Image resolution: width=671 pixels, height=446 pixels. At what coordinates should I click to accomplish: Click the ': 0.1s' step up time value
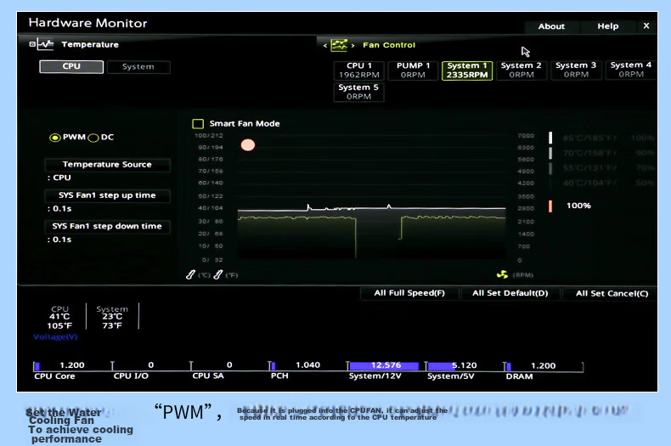(x=59, y=209)
